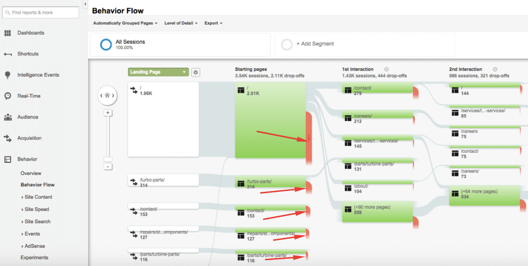Click the zoom-in plus button
528x266 pixels.
(108, 113)
